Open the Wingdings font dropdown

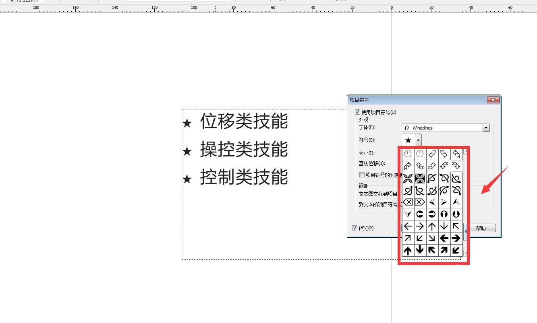[x=486, y=128]
